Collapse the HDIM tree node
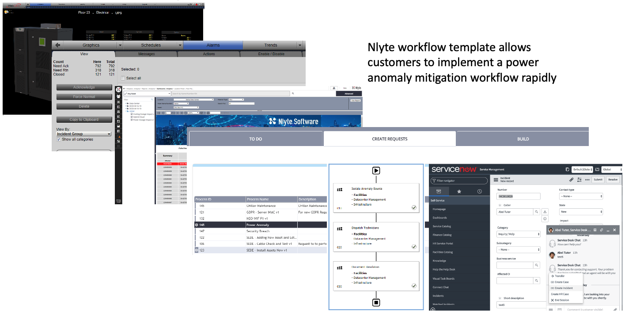Screen dimensions: 625x315 pos(126,111)
